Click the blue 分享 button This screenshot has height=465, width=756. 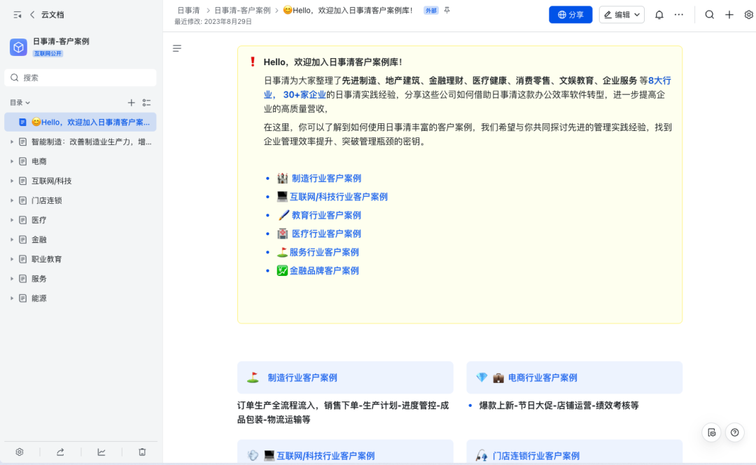(570, 14)
